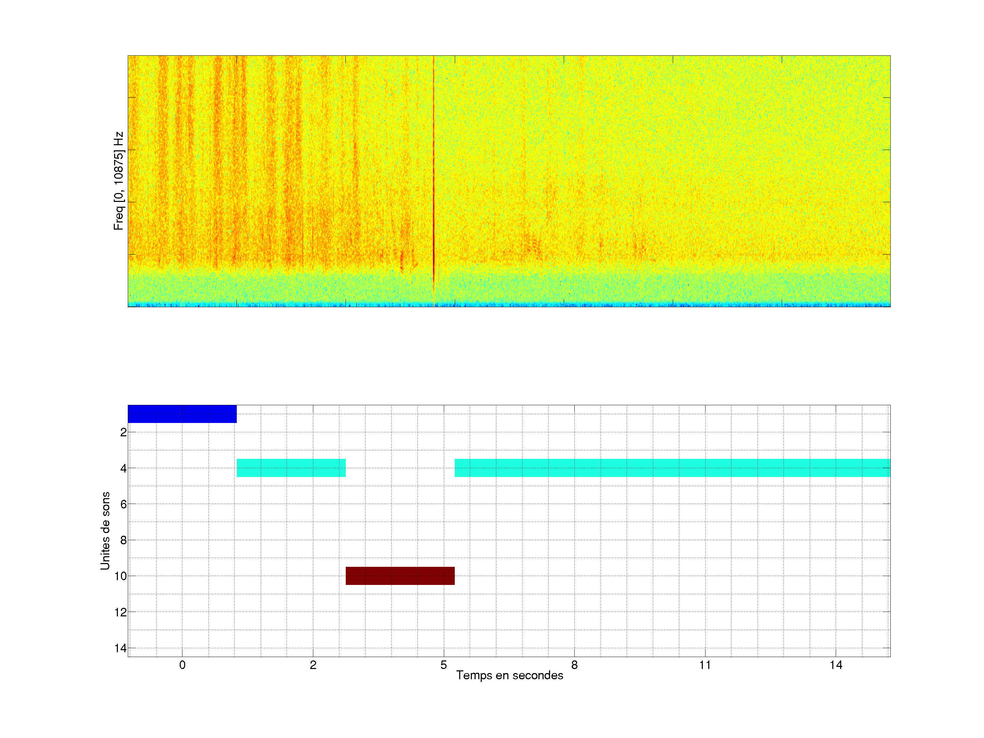Click the '0' tick on time axis
Image resolution: width=984 pixels, height=738 pixels.
[182, 665]
